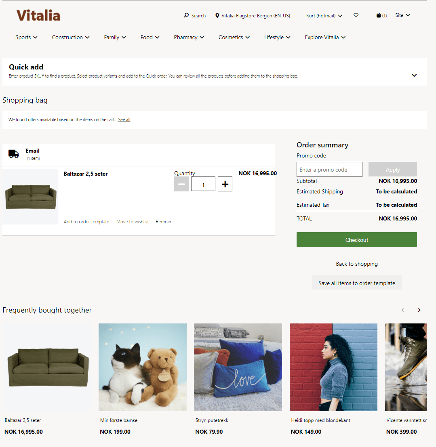This screenshot has height=447, width=436.
Task: Open the Kurt (hotmail) account dropdown
Action: (x=324, y=16)
